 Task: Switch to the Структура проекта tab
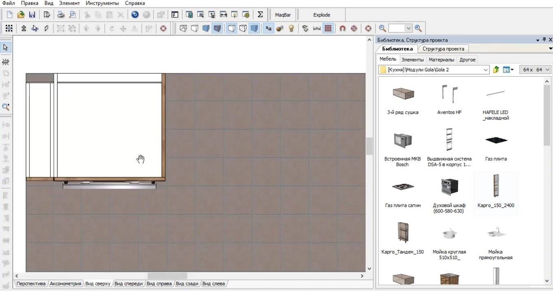click(x=443, y=49)
